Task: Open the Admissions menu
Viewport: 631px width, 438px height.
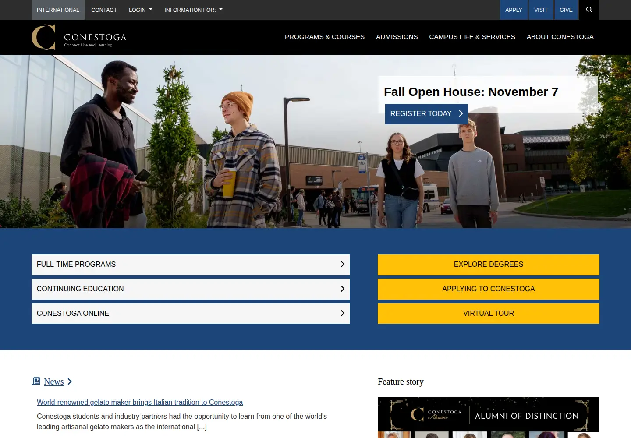Action: 397,37
